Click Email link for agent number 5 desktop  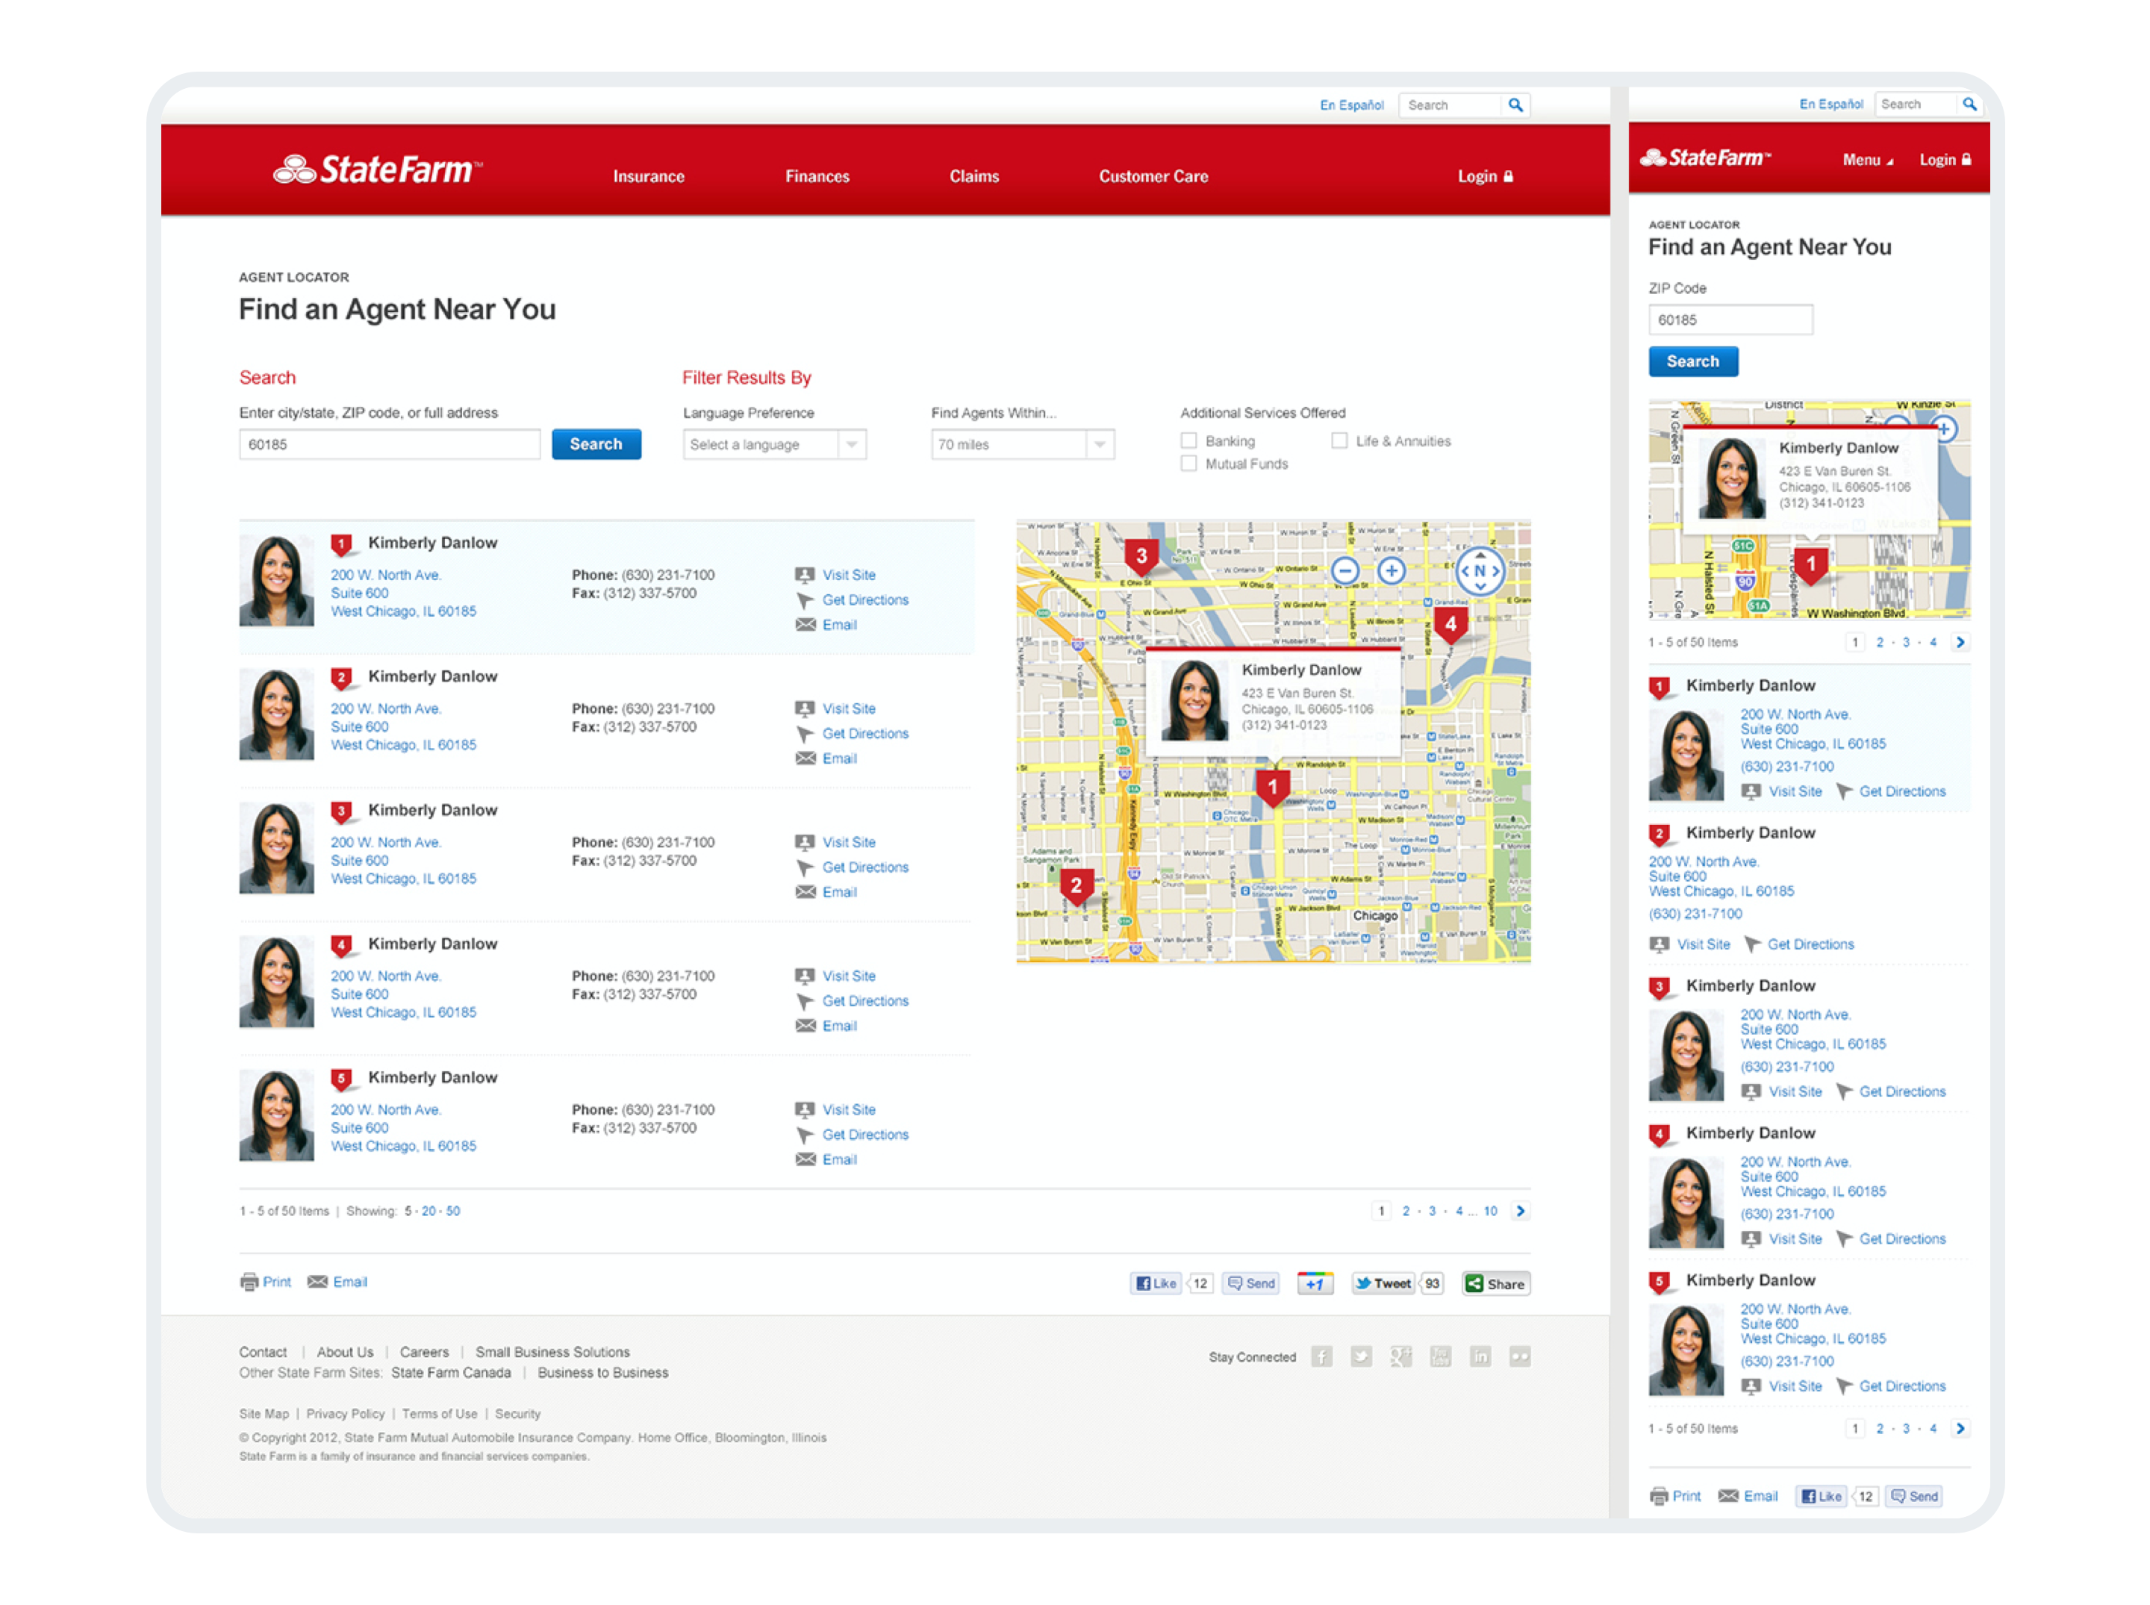pos(839,1160)
